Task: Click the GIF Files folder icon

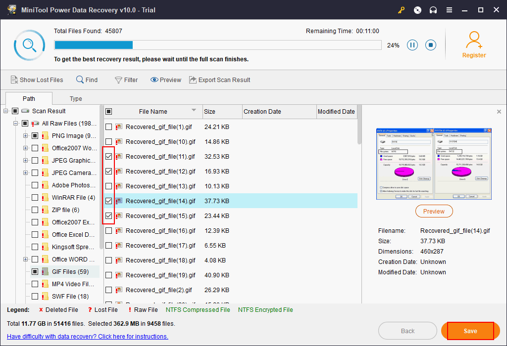Action: [x=45, y=272]
